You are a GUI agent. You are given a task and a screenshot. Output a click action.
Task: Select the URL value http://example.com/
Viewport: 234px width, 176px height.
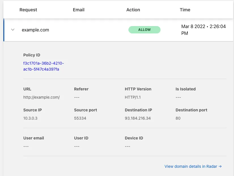(41, 97)
